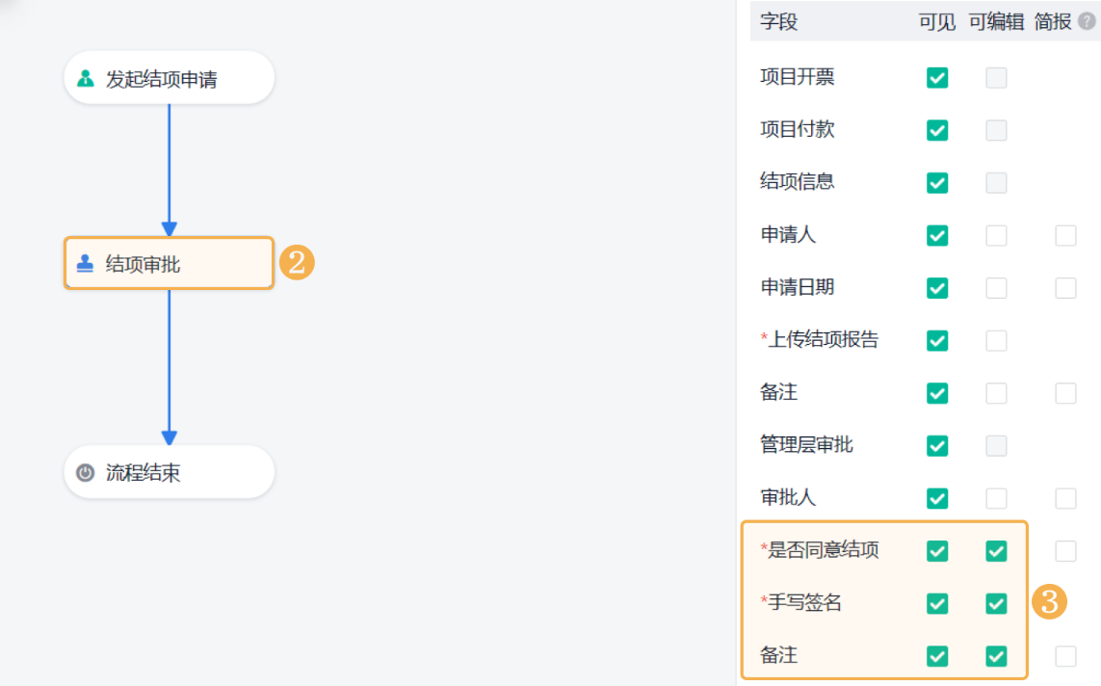Enable 简报 for 审批人 field
This screenshot has width=1101, height=686.
click(1065, 498)
